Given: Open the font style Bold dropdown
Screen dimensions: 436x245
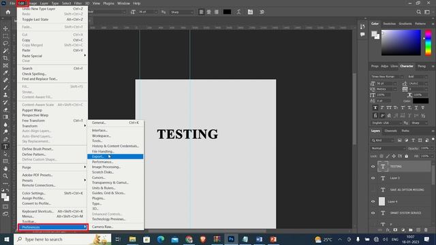Looking at the screenshot, I should coord(418,76).
